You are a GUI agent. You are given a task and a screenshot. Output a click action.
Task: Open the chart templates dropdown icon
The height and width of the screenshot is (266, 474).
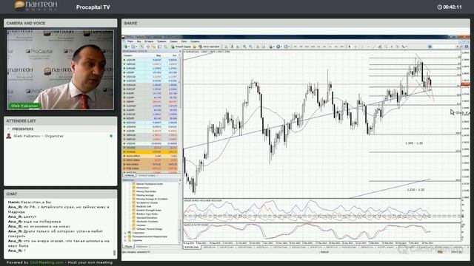(287, 47)
